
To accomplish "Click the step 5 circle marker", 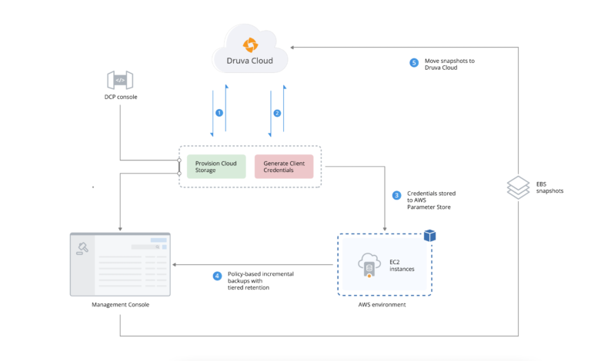I will coord(414,63).
